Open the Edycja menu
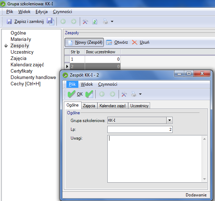The width and height of the screenshot is (215, 201). pos(42,12)
